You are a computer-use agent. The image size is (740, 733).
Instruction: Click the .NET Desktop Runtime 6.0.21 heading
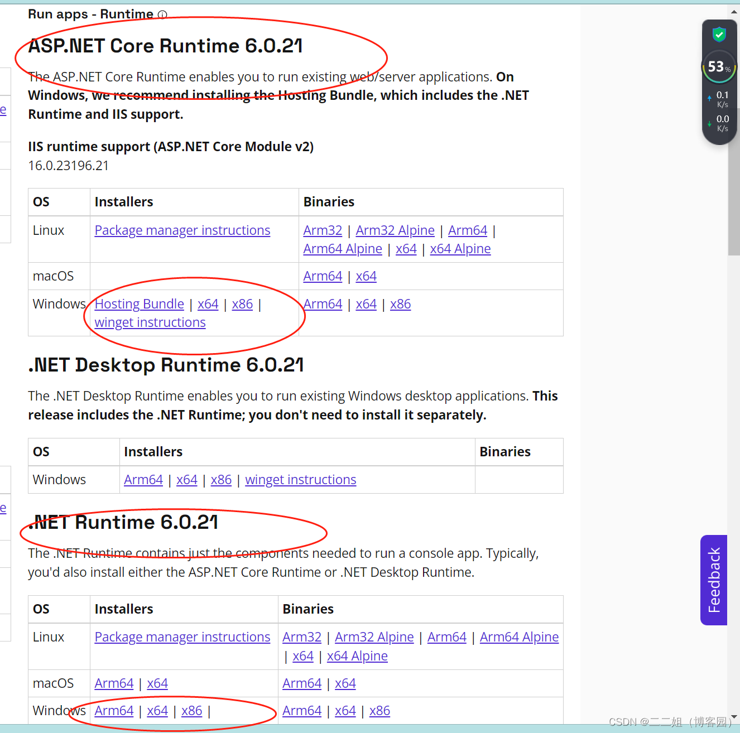tap(166, 365)
